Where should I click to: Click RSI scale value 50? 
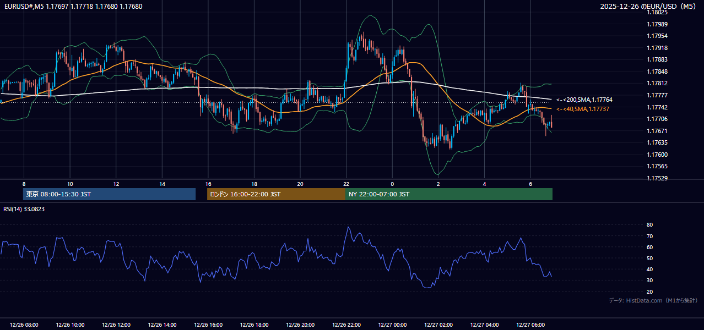(x=649, y=258)
